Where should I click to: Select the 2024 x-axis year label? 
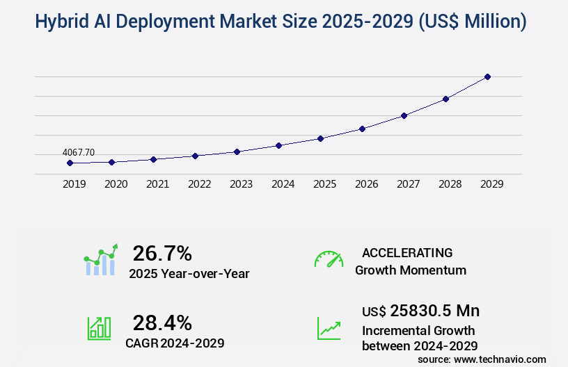coord(283,184)
